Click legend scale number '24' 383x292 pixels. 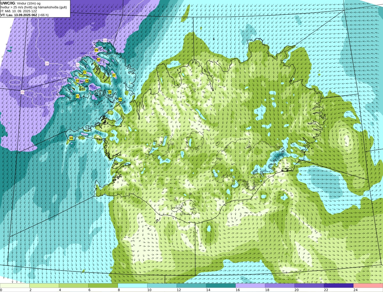[x=355, y=290]
